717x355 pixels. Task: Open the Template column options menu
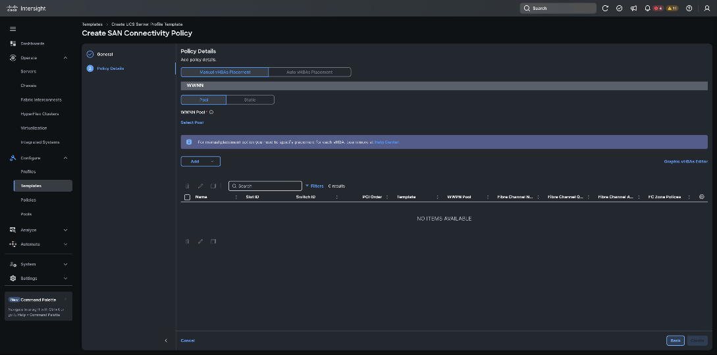pos(438,197)
